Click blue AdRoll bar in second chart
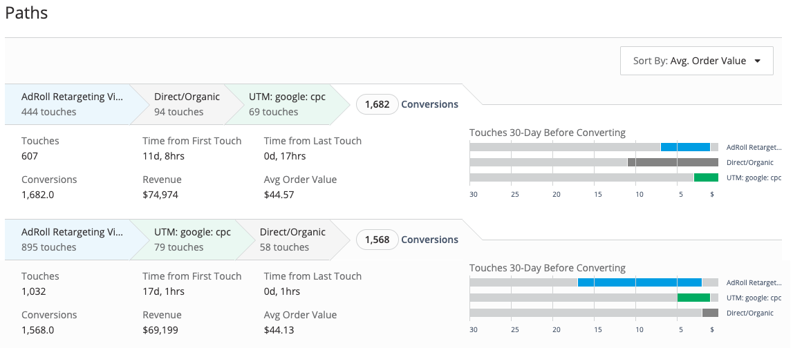The image size is (793, 348). pos(640,282)
